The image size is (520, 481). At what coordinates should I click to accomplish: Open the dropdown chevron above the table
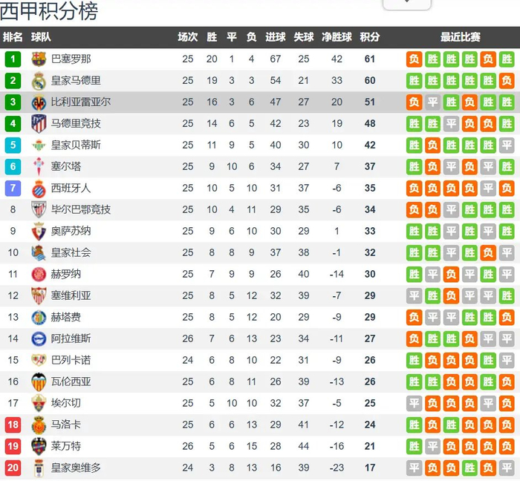pos(406,2)
